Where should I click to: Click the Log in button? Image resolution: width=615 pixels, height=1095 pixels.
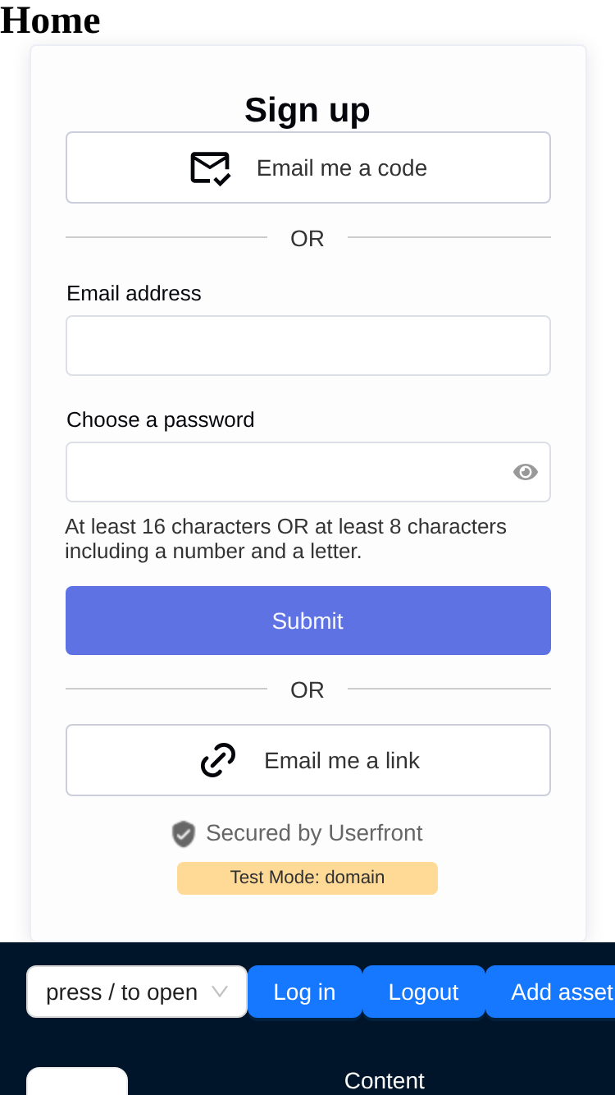[304, 992]
